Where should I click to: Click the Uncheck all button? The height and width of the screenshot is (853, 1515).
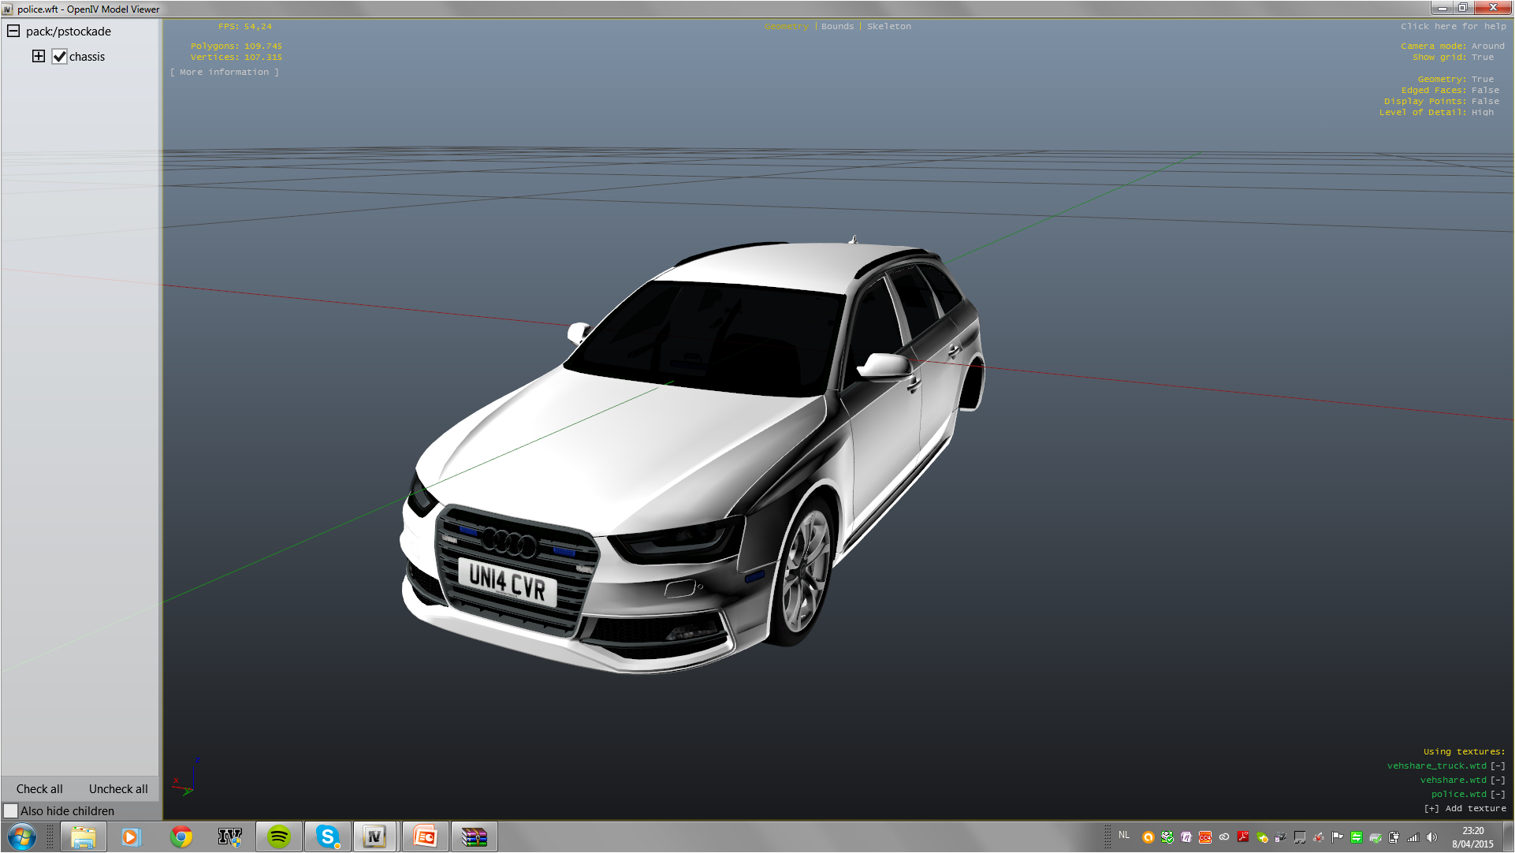[x=118, y=788]
